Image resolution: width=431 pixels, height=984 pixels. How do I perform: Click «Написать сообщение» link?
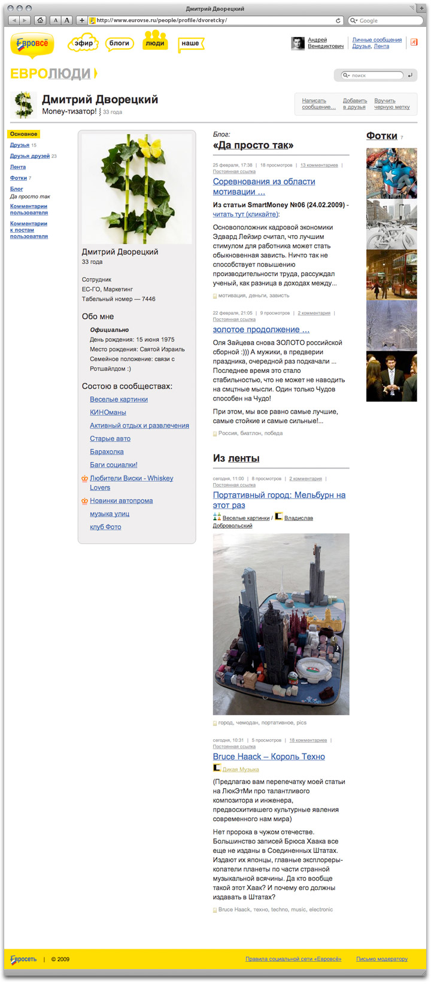pos(318,104)
